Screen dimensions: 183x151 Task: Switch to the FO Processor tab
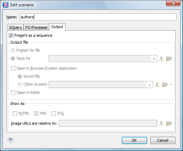(37, 27)
